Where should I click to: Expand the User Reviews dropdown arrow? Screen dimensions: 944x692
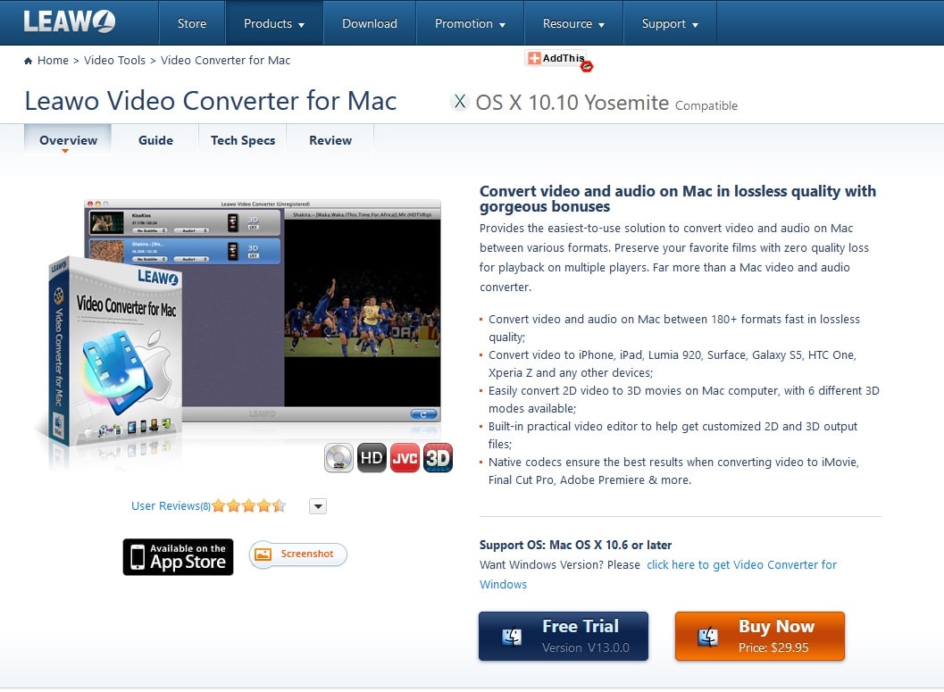318,506
